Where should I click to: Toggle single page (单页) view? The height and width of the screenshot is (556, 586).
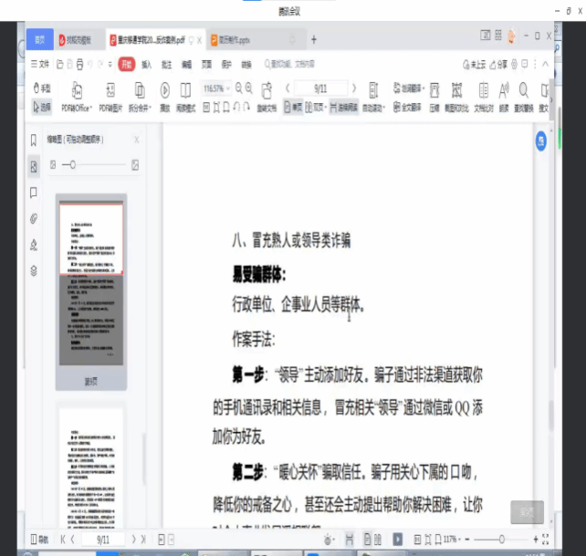click(x=293, y=107)
